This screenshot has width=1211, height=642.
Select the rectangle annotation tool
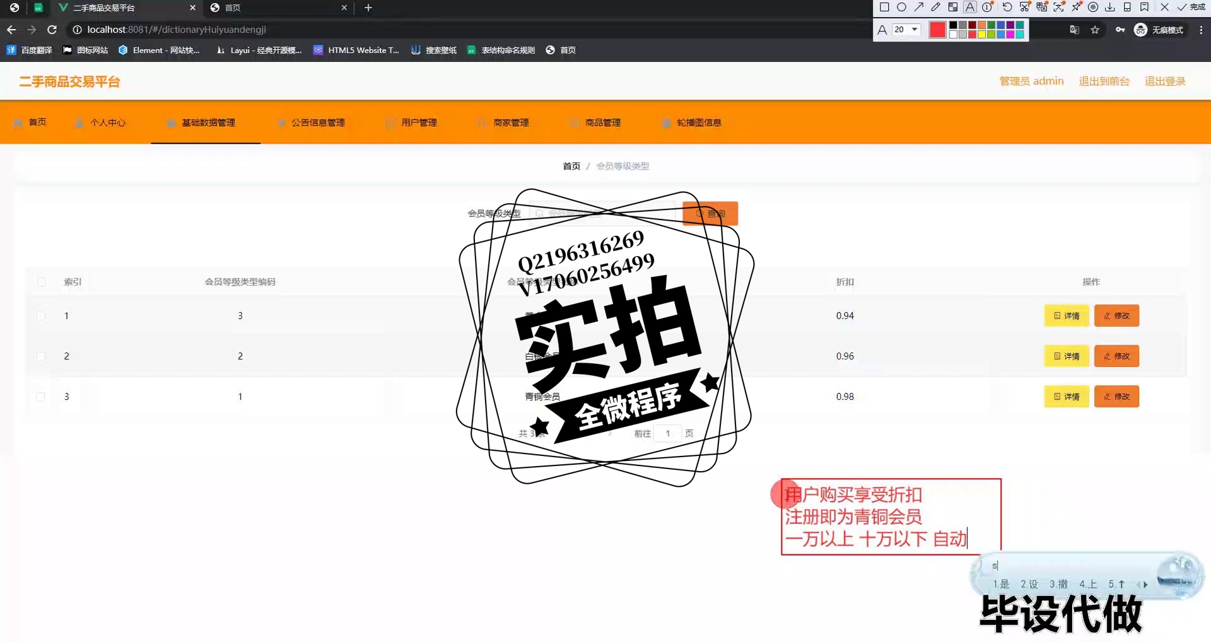point(884,7)
